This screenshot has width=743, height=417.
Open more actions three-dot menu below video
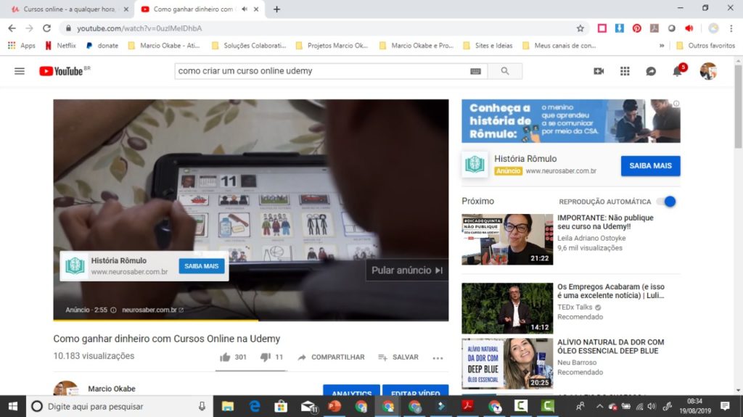point(438,358)
